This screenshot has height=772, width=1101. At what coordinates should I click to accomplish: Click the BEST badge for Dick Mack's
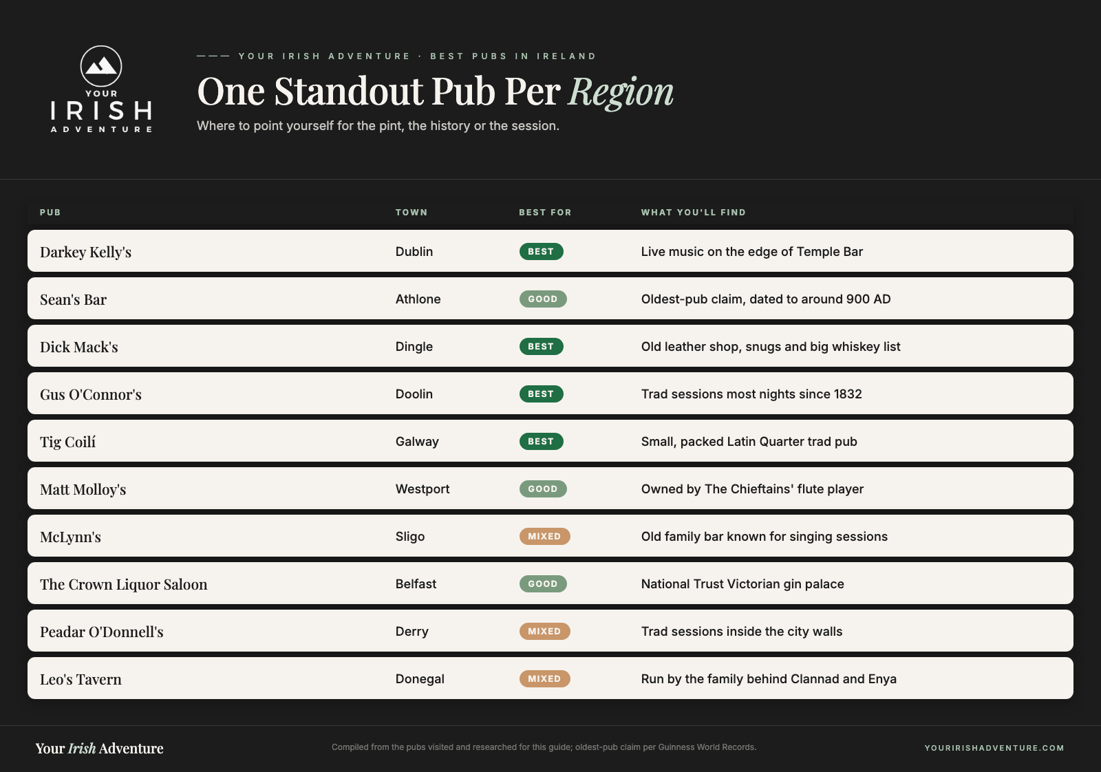(x=541, y=347)
